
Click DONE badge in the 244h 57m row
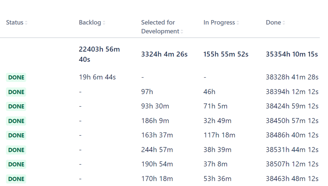(x=16, y=150)
